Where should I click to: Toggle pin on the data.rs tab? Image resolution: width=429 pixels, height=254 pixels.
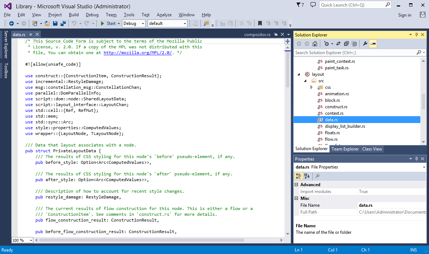coord(30,35)
